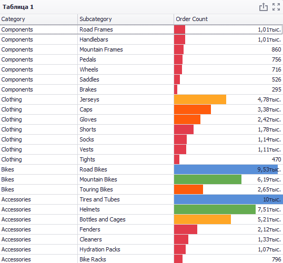283x263 pixels.
Task: Select the Mountain Frames subcategory cell
Action: pyautogui.click(x=126, y=49)
